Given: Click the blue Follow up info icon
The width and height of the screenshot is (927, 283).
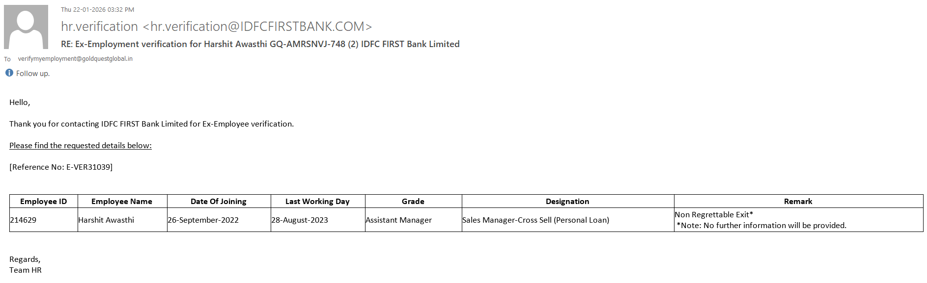Looking at the screenshot, I should click(9, 73).
